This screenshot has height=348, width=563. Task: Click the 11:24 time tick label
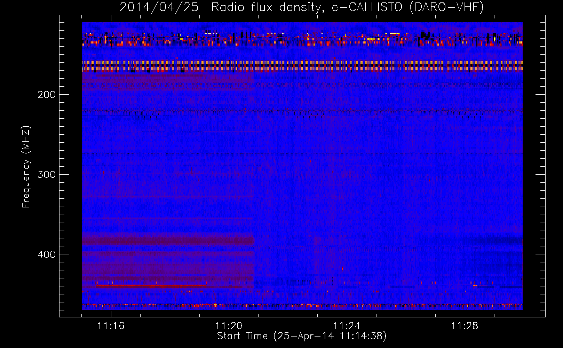tap(347, 326)
